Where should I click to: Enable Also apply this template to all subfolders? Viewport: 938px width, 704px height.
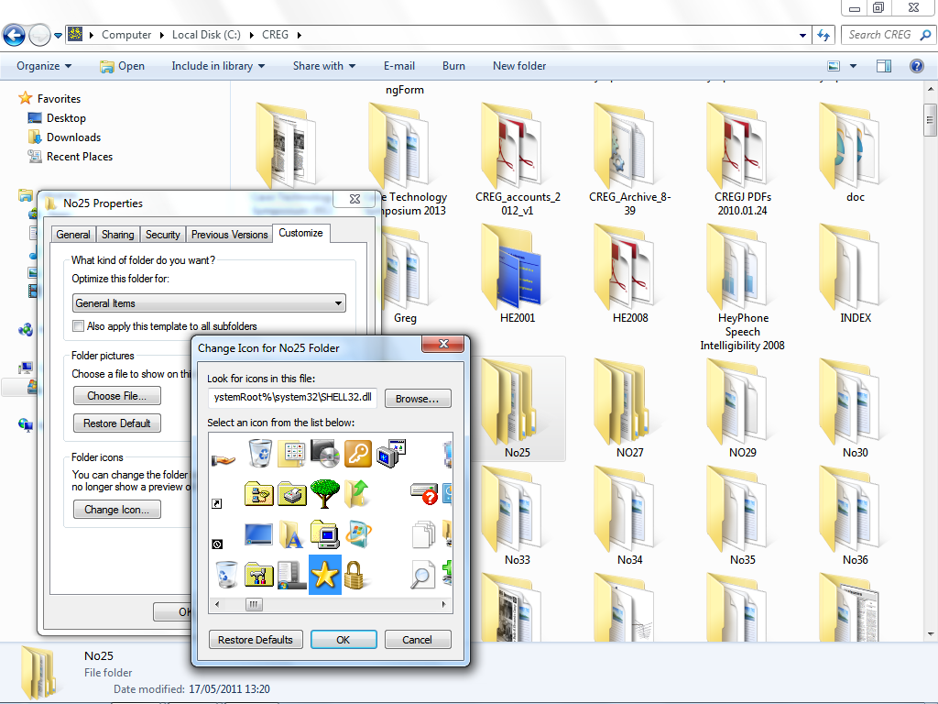[79, 326]
